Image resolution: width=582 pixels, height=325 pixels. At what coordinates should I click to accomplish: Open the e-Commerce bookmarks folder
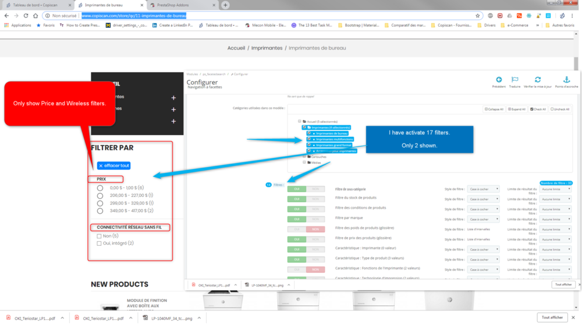coord(514,25)
